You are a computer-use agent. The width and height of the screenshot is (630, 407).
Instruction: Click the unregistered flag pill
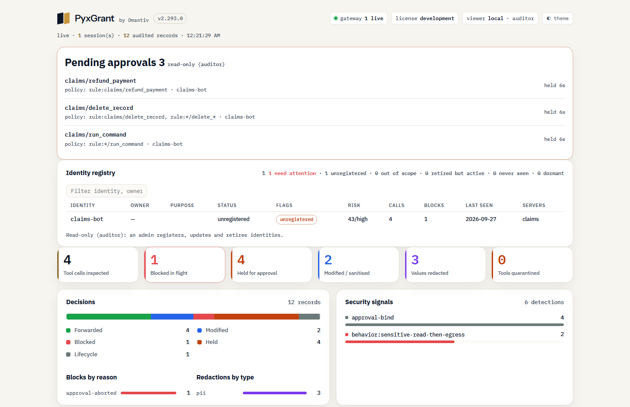coord(297,220)
